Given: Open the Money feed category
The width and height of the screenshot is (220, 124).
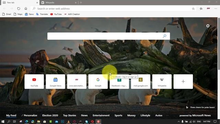Looking at the screenshot, I should pos(131,115).
